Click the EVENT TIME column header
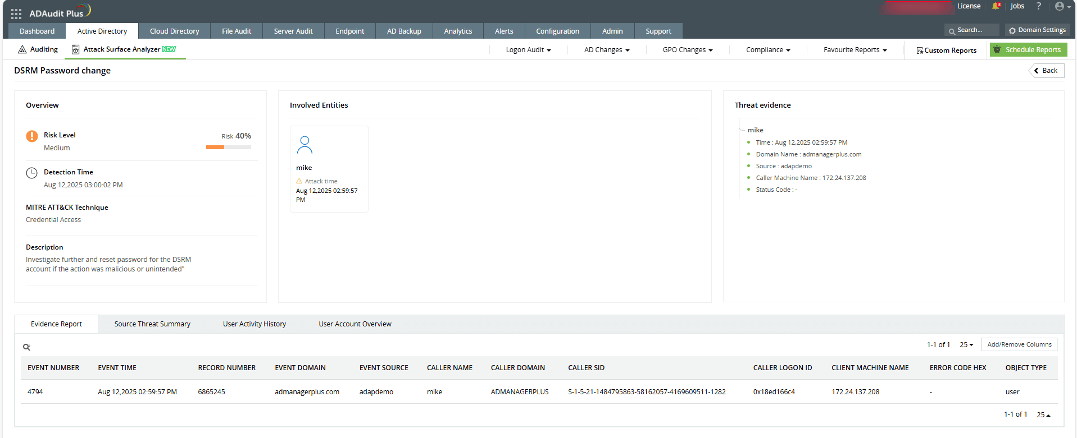This screenshot has width=1077, height=438. (117, 368)
